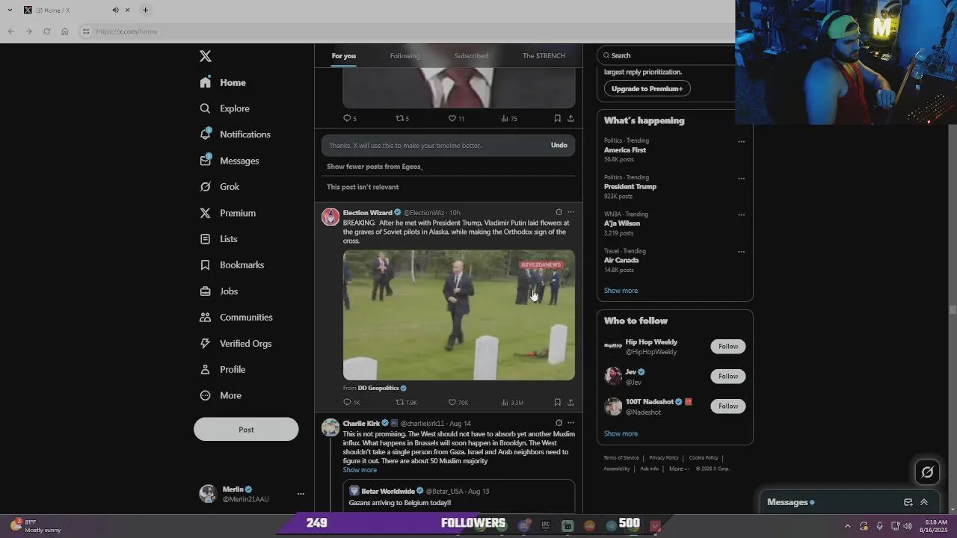Reply to the top post with 5 replies
Screen dimensions: 957x538
pyautogui.click(x=349, y=119)
